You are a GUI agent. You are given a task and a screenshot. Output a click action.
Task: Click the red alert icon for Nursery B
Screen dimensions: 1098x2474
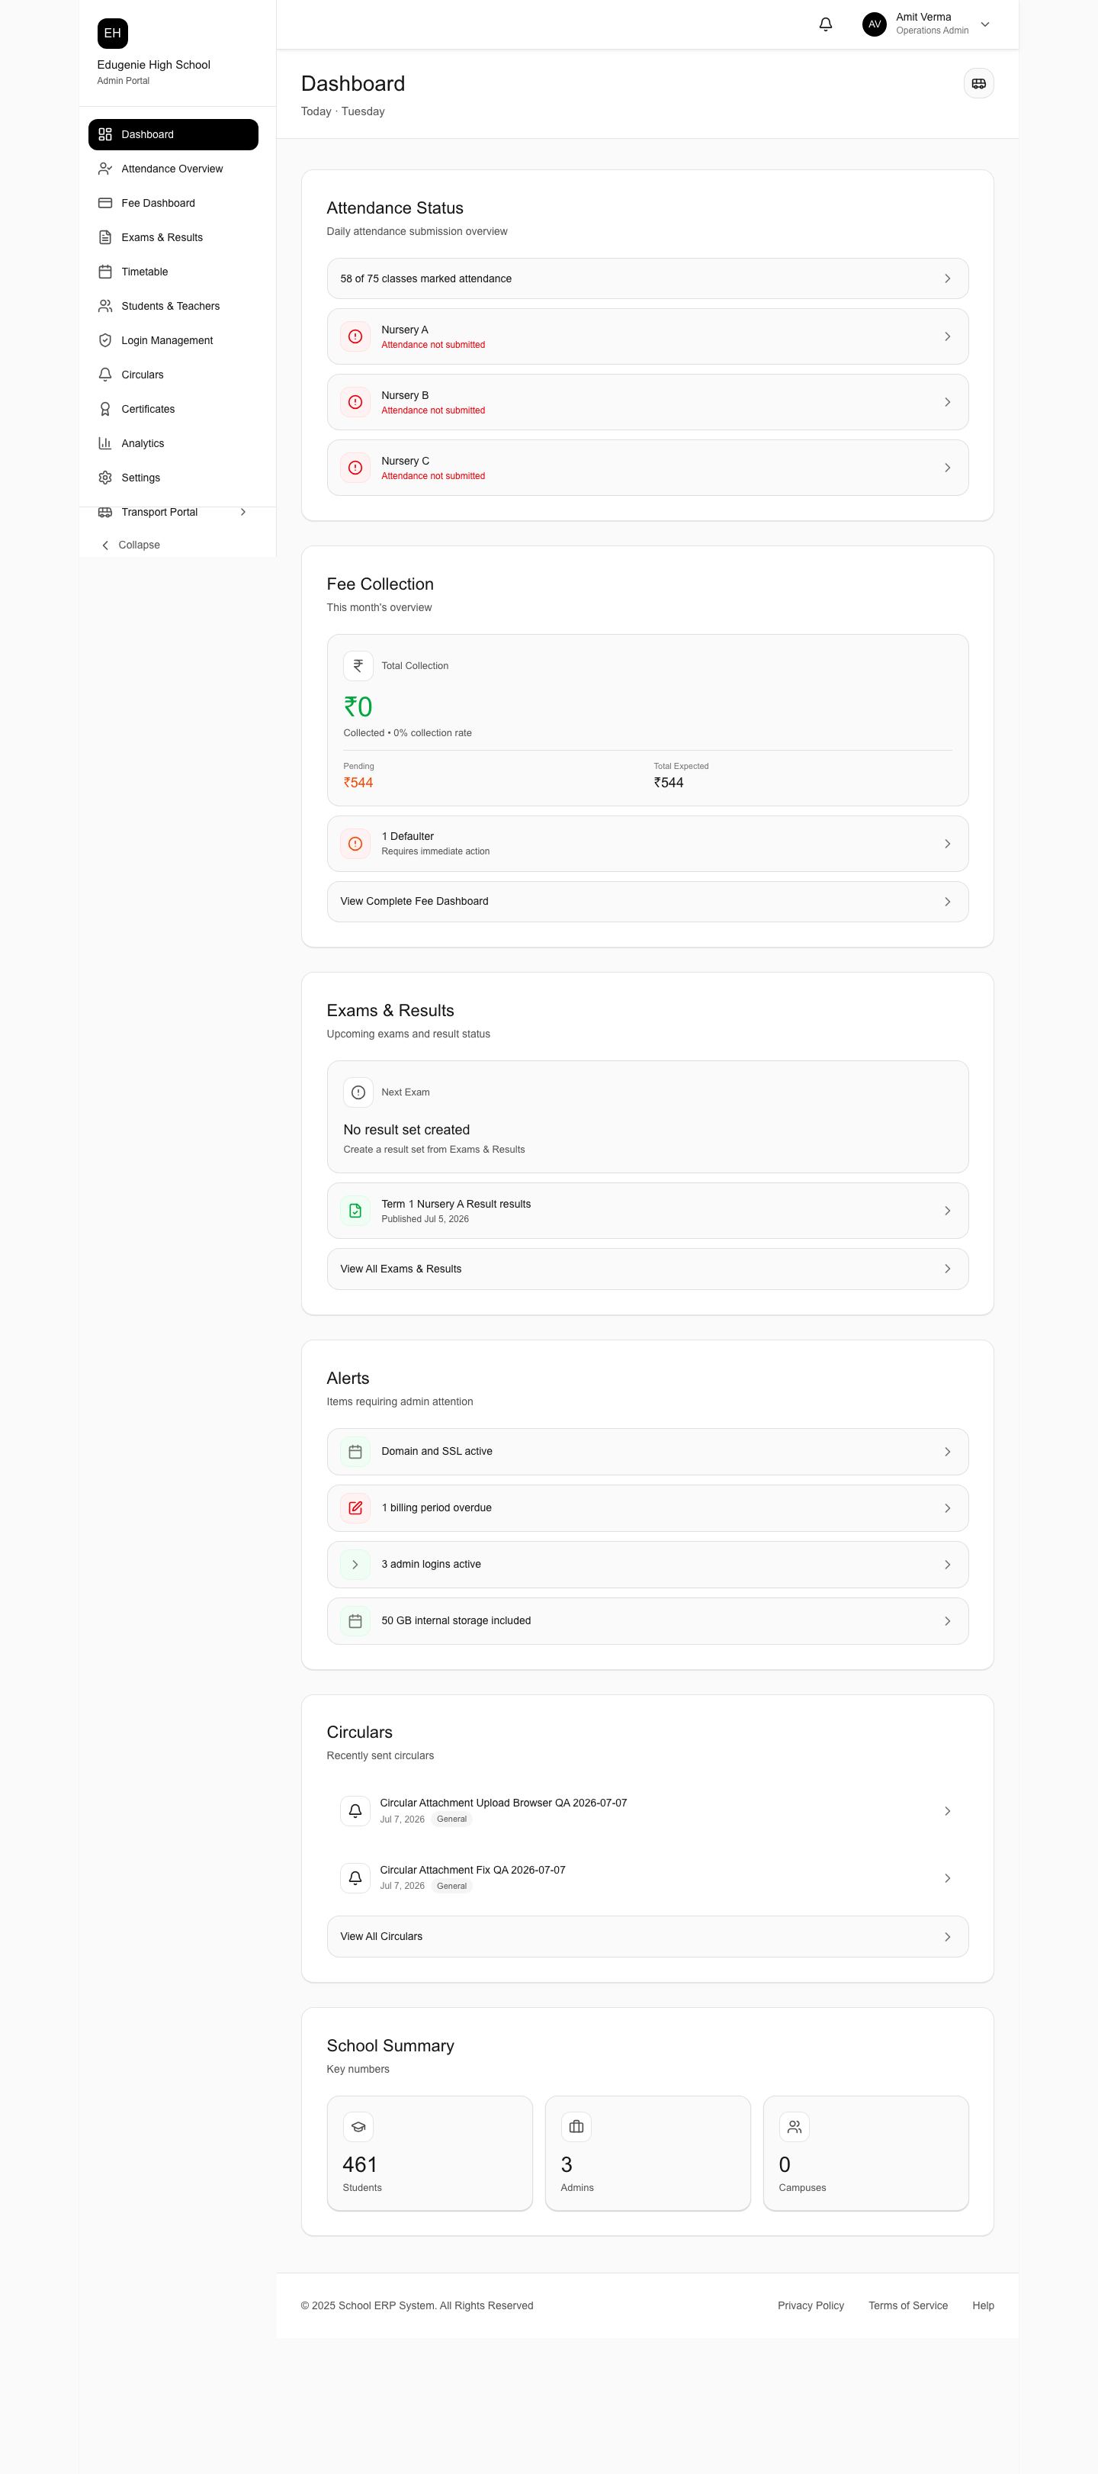(355, 402)
